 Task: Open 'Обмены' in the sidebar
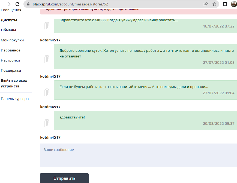[x=8, y=30]
